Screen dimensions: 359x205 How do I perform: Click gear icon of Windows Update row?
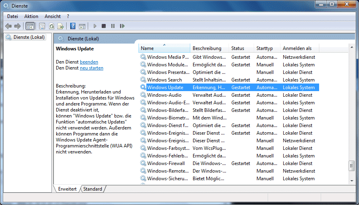(143, 88)
